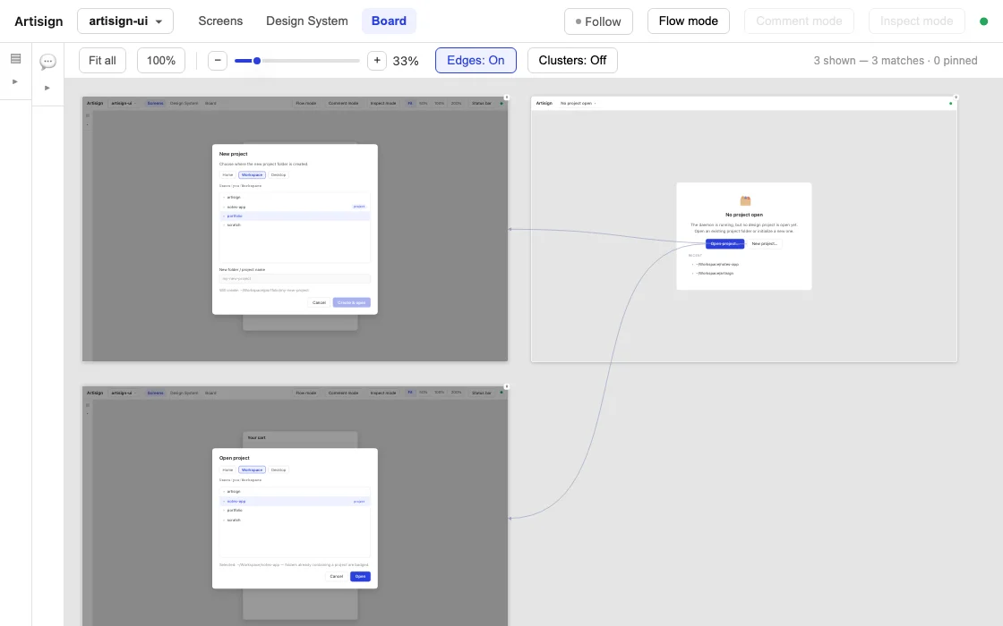Select the No project open screen card
1003x626 pixels.
[744, 229]
